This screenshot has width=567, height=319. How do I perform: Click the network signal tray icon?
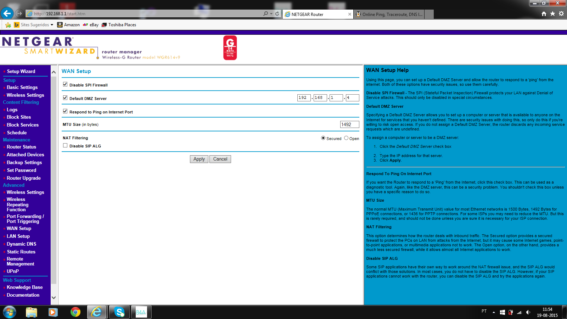pos(520,312)
